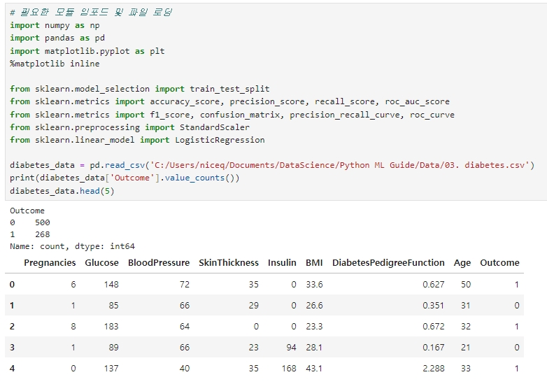Select pedigree value 0.167

(x=433, y=348)
